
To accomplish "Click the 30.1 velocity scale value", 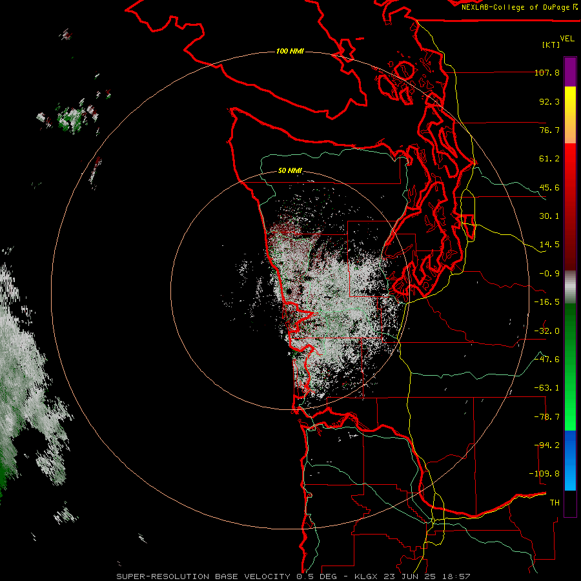I will click(x=549, y=216).
